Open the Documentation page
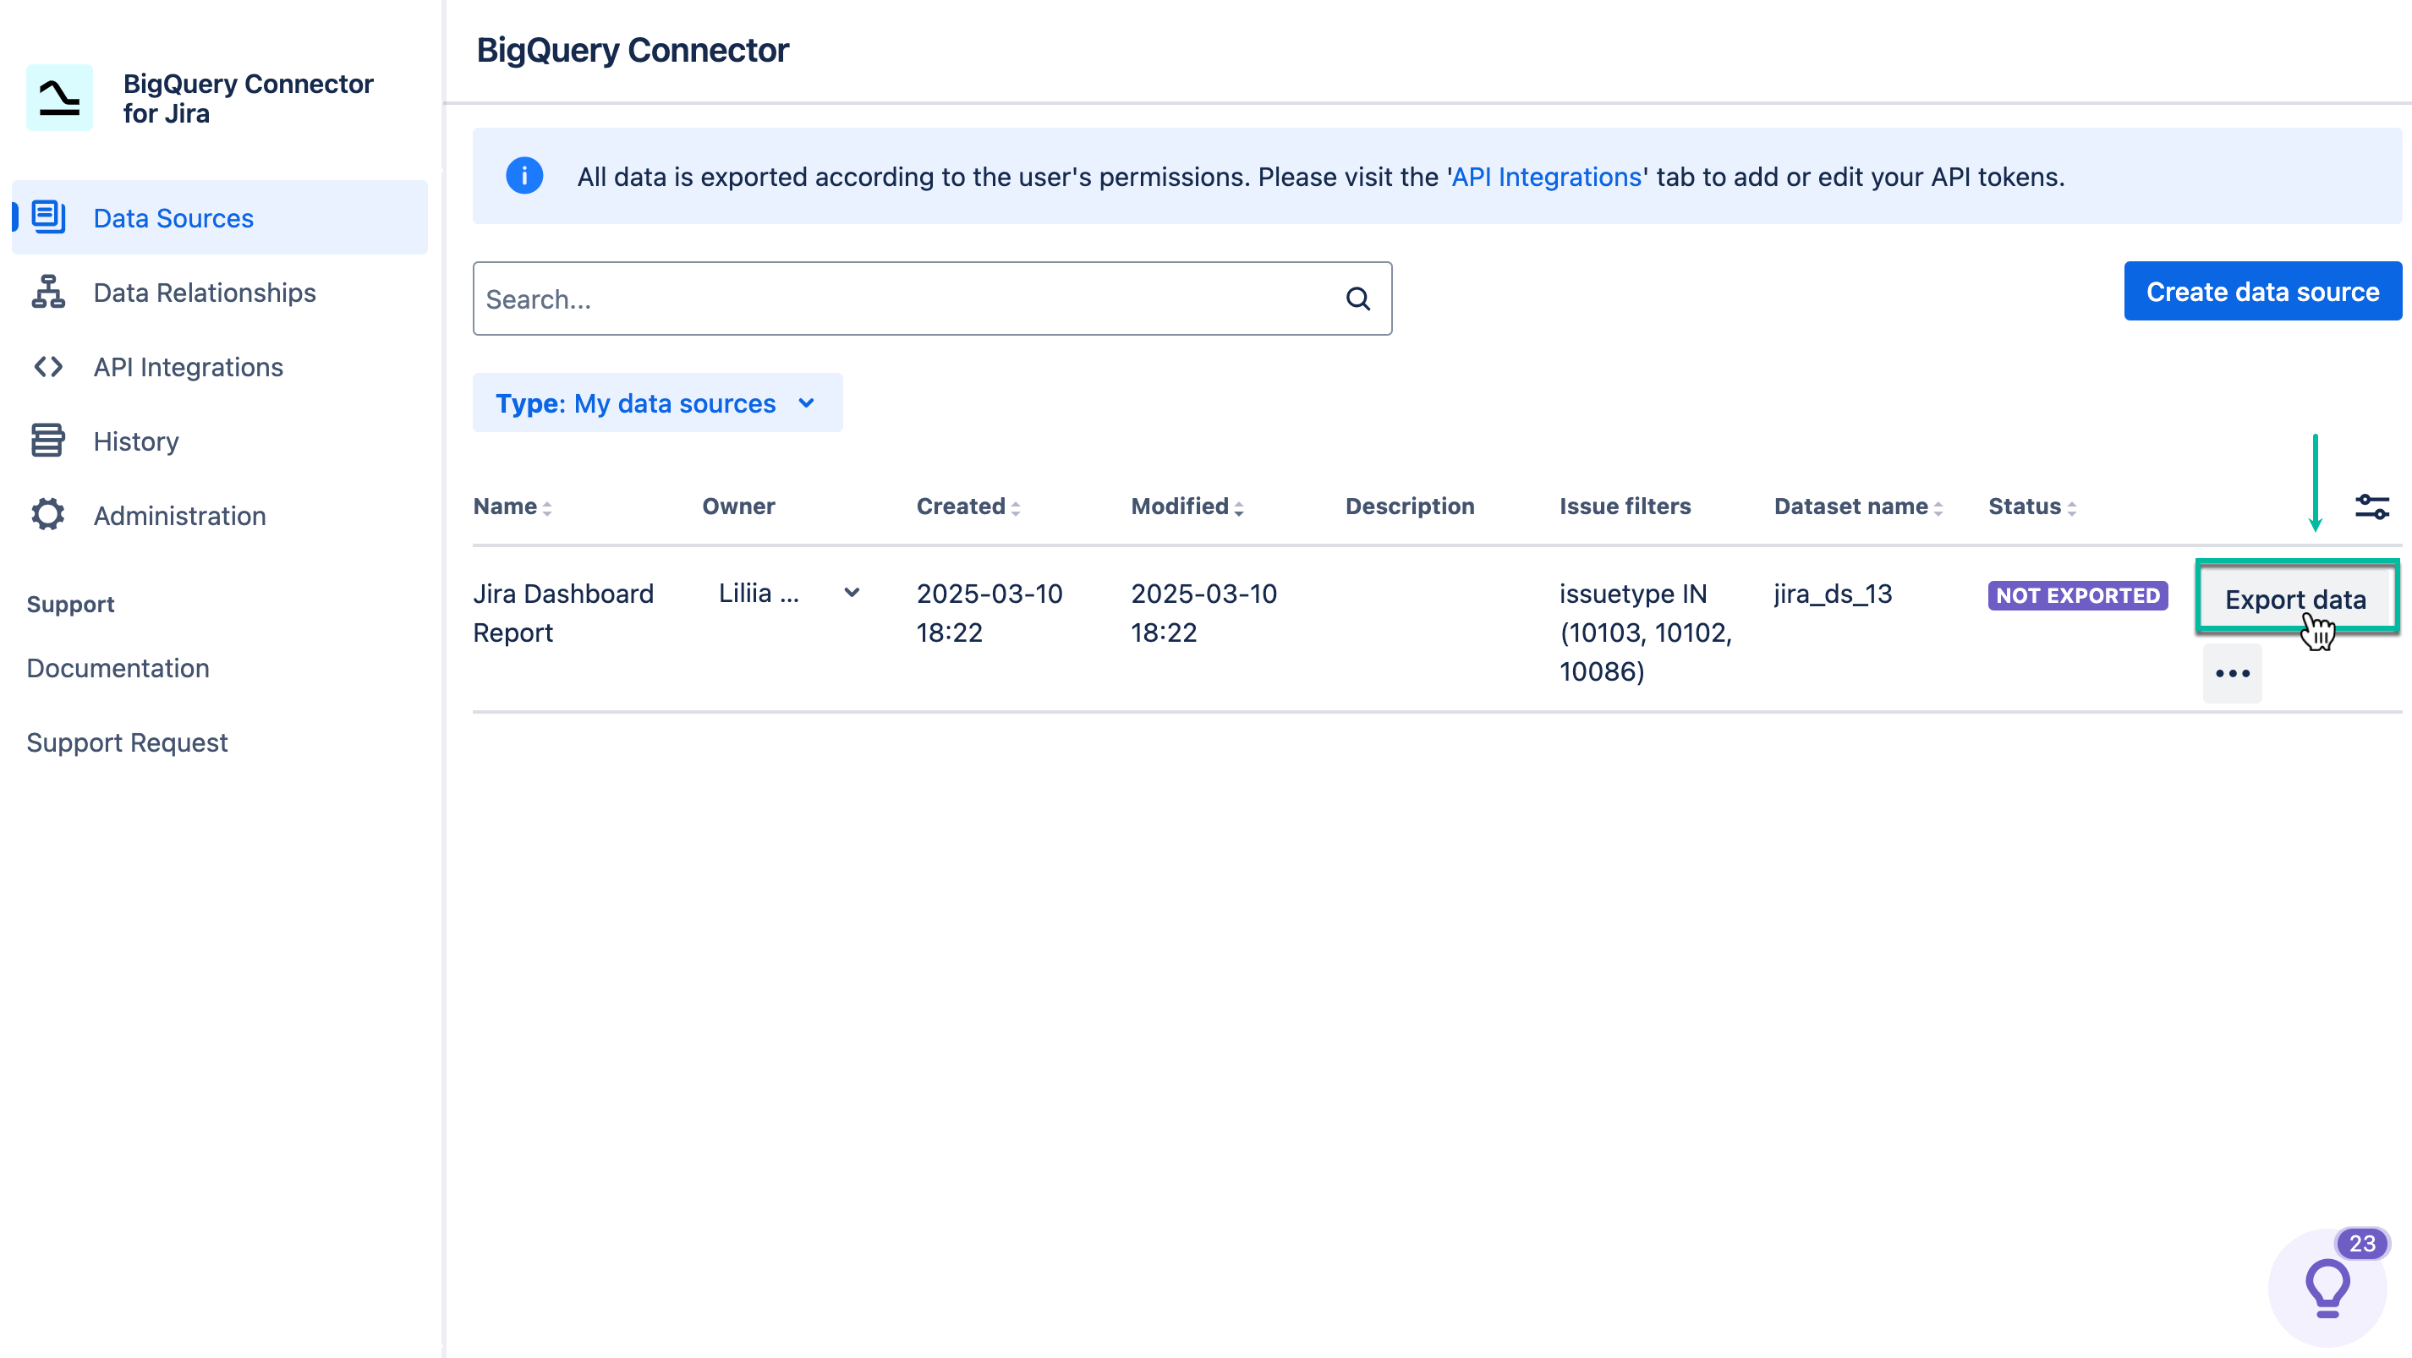 (118, 667)
